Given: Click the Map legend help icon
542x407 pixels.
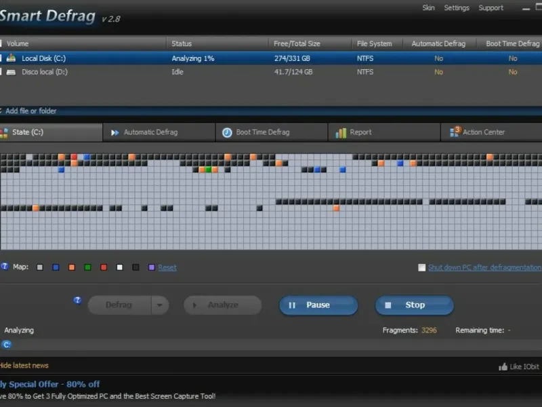Looking at the screenshot, I should (x=5, y=267).
